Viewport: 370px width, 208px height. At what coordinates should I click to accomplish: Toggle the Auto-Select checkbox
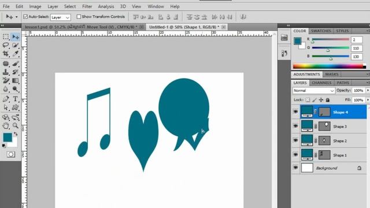click(x=25, y=17)
